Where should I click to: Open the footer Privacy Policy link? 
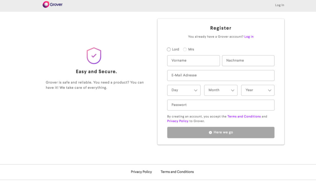[x=141, y=172]
